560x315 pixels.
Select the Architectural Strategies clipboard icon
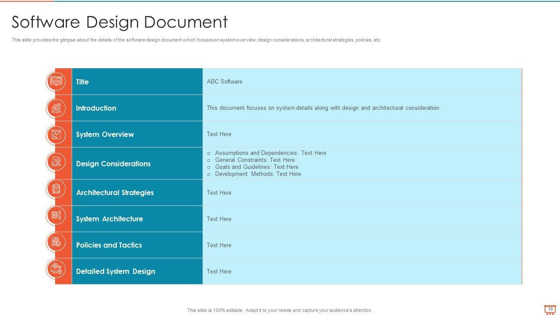pyautogui.click(x=56, y=189)
